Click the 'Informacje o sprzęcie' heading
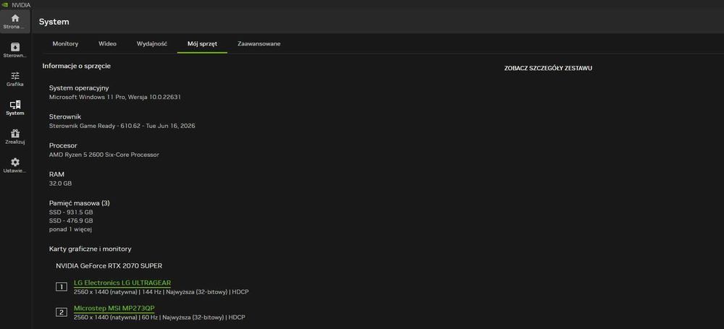 [x=77, y=66]
